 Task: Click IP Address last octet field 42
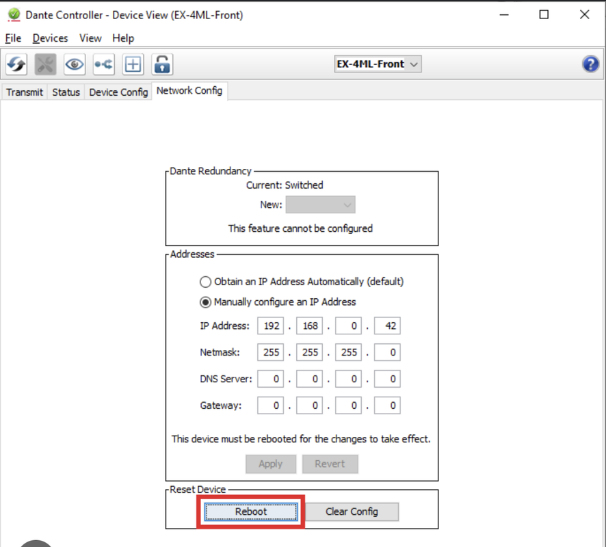[387, 326]
